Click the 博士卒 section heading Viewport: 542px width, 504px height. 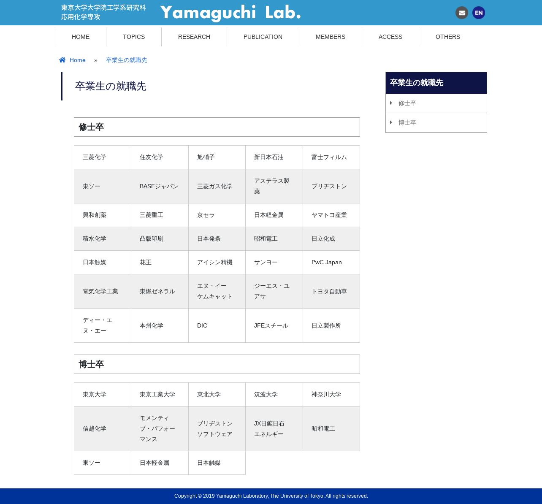[217, 364]
